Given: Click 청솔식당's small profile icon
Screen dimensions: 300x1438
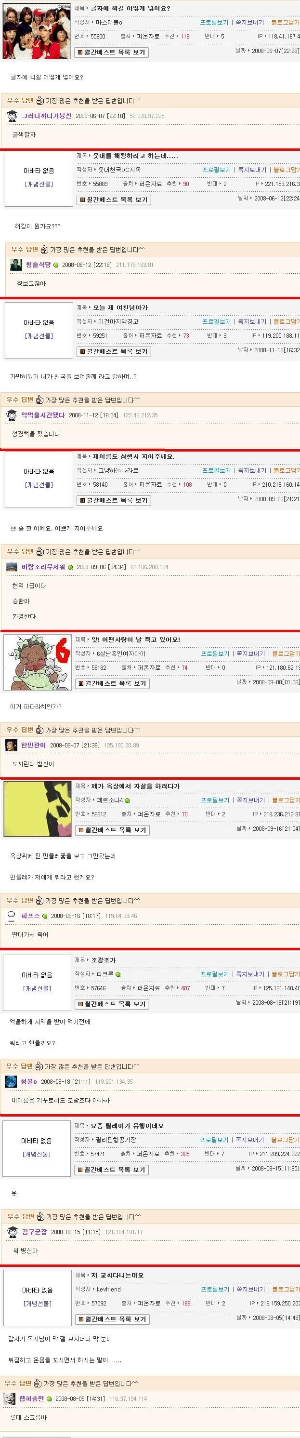Looking at the screenshot, I should 16,265.
